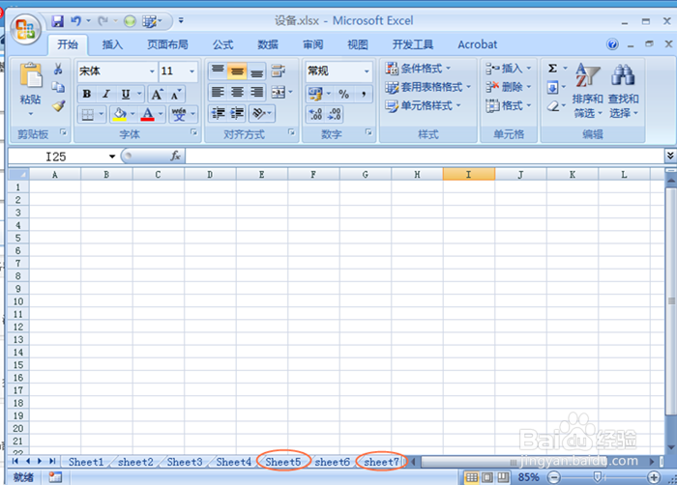Image resolution: width=677 pixels, height=485 pixels.
Task: Toggle bold formatting
Action: click(87, 94)
